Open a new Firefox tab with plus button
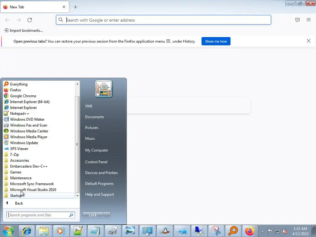The image size is (316, 237). pos(75,7)
